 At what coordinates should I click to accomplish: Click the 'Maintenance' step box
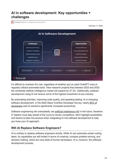(x=72, y=71)
